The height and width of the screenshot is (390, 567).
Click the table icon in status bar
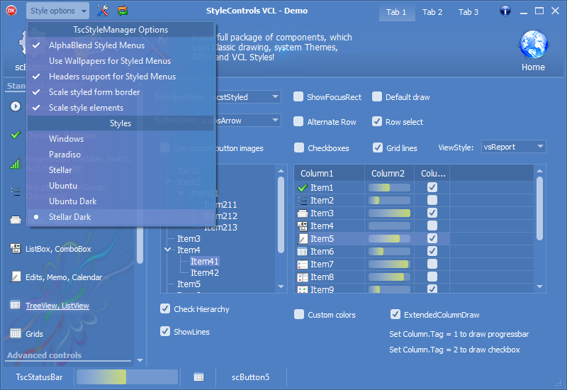[x=198, y=377]
